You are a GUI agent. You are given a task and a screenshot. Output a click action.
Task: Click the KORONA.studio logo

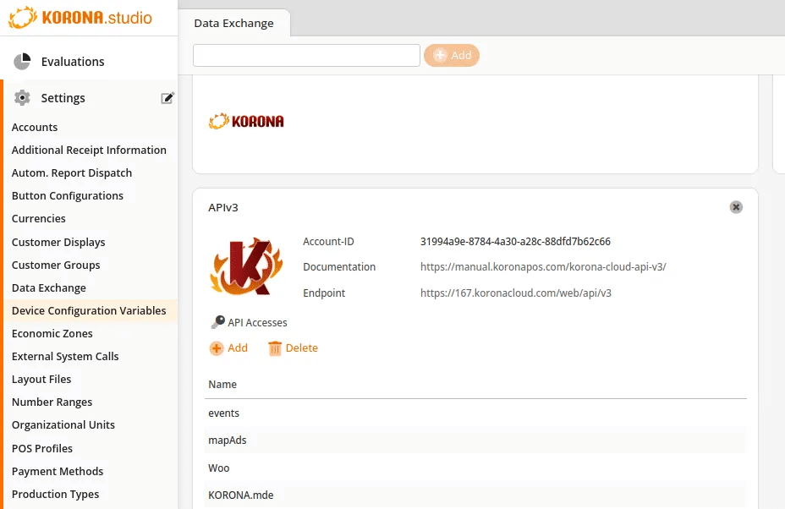[x=80, y=17]
